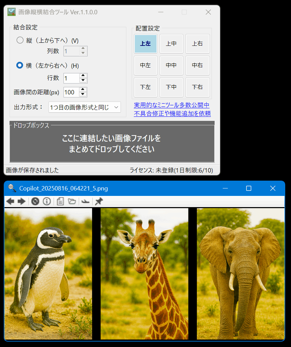291x347 pixels.
Task: Click the open folder icon in viewer toolbar
Action: coord(72,202)
